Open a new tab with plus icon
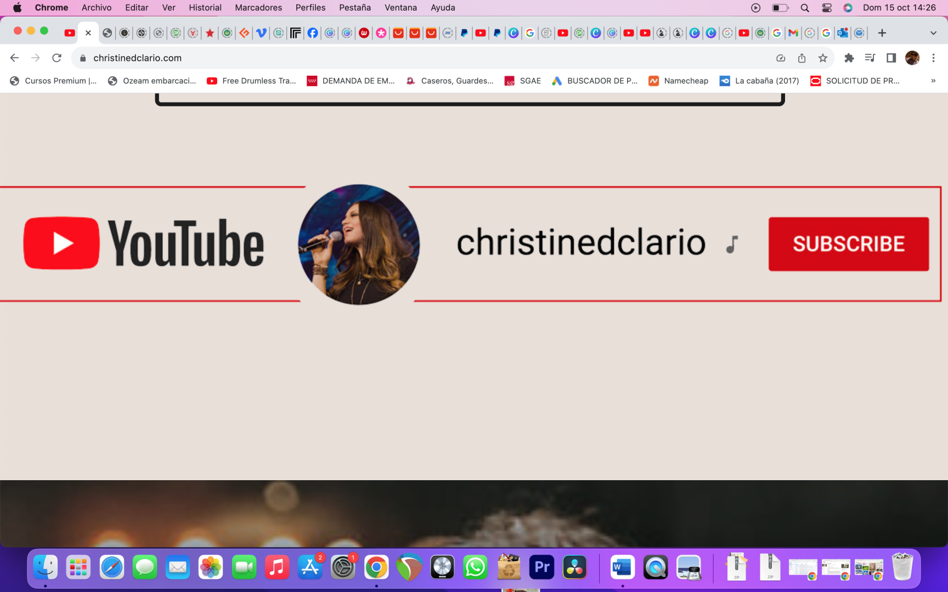The image size is (948, 592). click(x=882, y=33)
